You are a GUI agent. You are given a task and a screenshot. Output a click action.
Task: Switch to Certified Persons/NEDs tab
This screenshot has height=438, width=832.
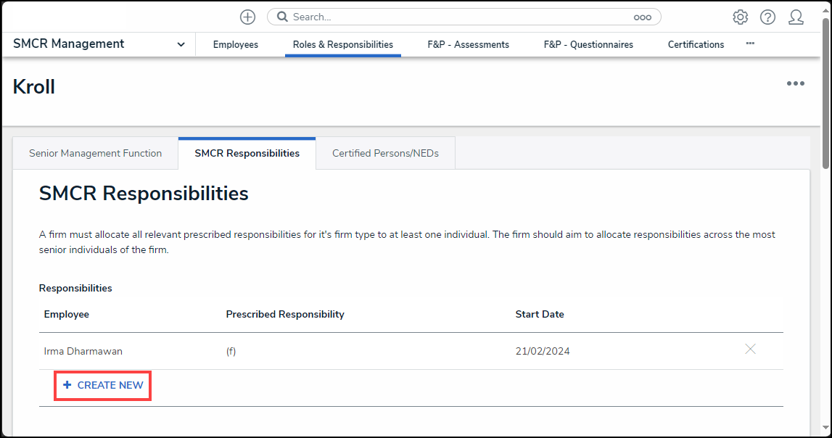385,153
